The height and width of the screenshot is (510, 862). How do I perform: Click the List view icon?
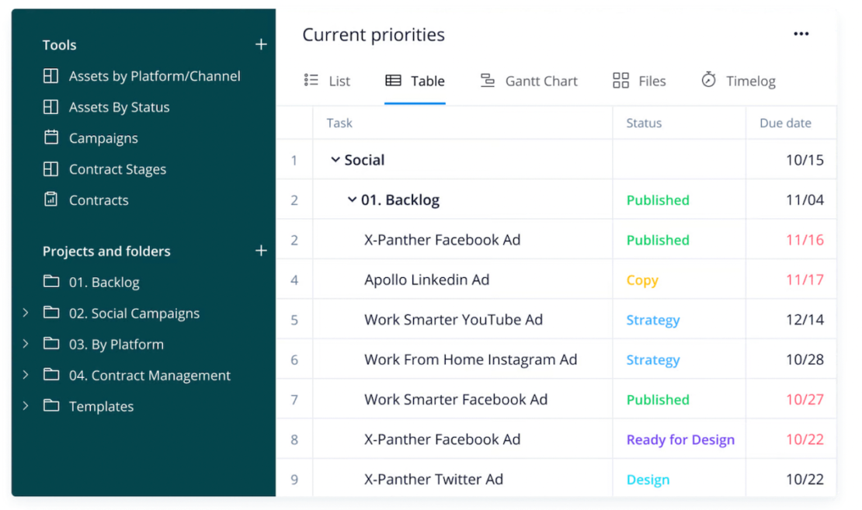[x=310, y=80]
